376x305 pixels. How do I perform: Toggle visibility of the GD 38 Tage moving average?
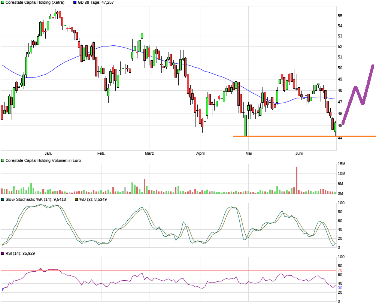(x=74, y=3)
